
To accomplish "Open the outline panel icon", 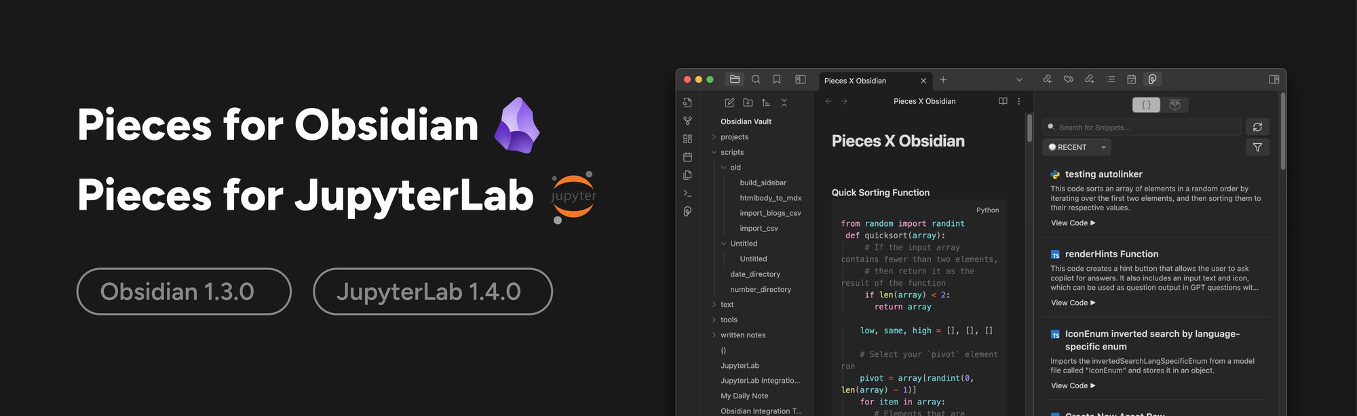I will [x=1111, y=79].
